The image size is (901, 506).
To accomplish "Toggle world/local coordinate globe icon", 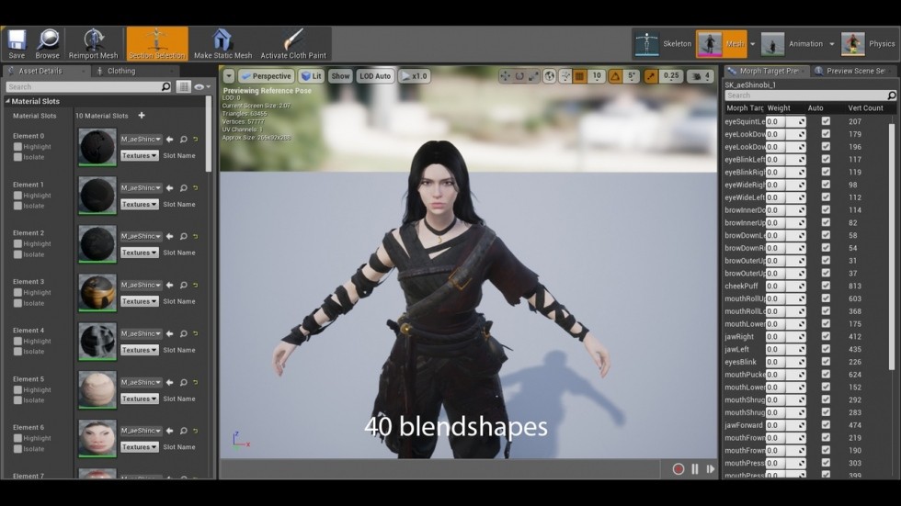I will pos(550,75).
